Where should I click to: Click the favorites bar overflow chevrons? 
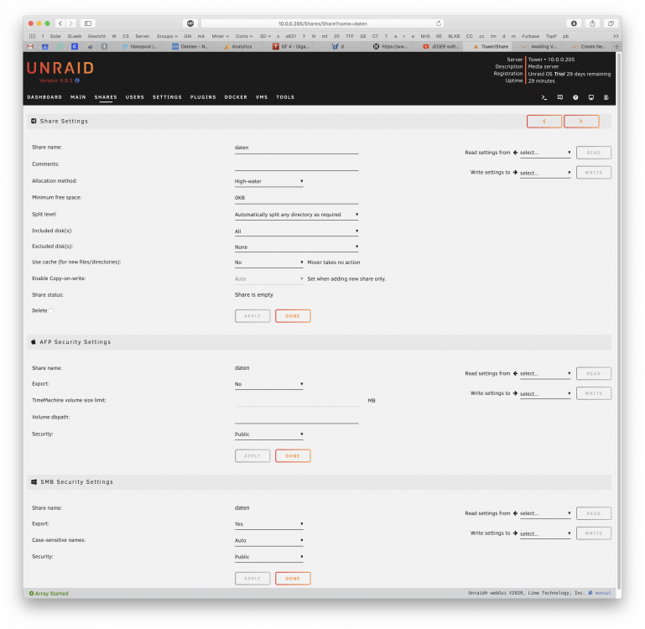click(x=616, y=36)
